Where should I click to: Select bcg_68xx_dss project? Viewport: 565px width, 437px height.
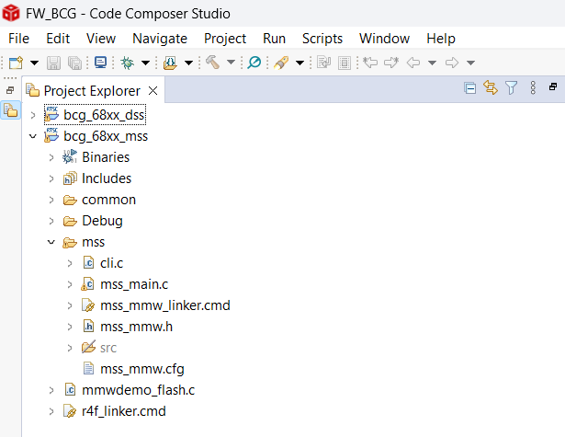click(104, 115)
